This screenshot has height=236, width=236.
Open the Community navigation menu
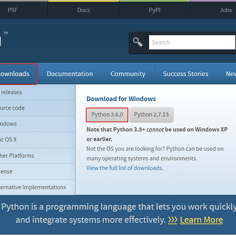128,74
